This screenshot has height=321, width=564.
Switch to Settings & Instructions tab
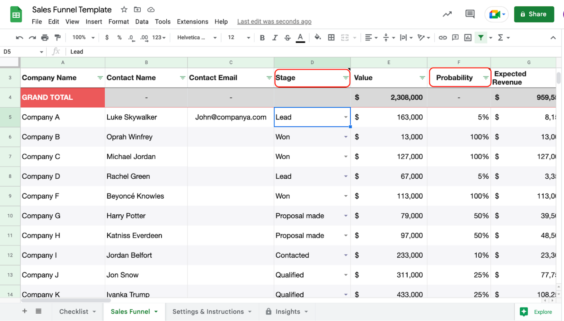[x=212, y=311]
